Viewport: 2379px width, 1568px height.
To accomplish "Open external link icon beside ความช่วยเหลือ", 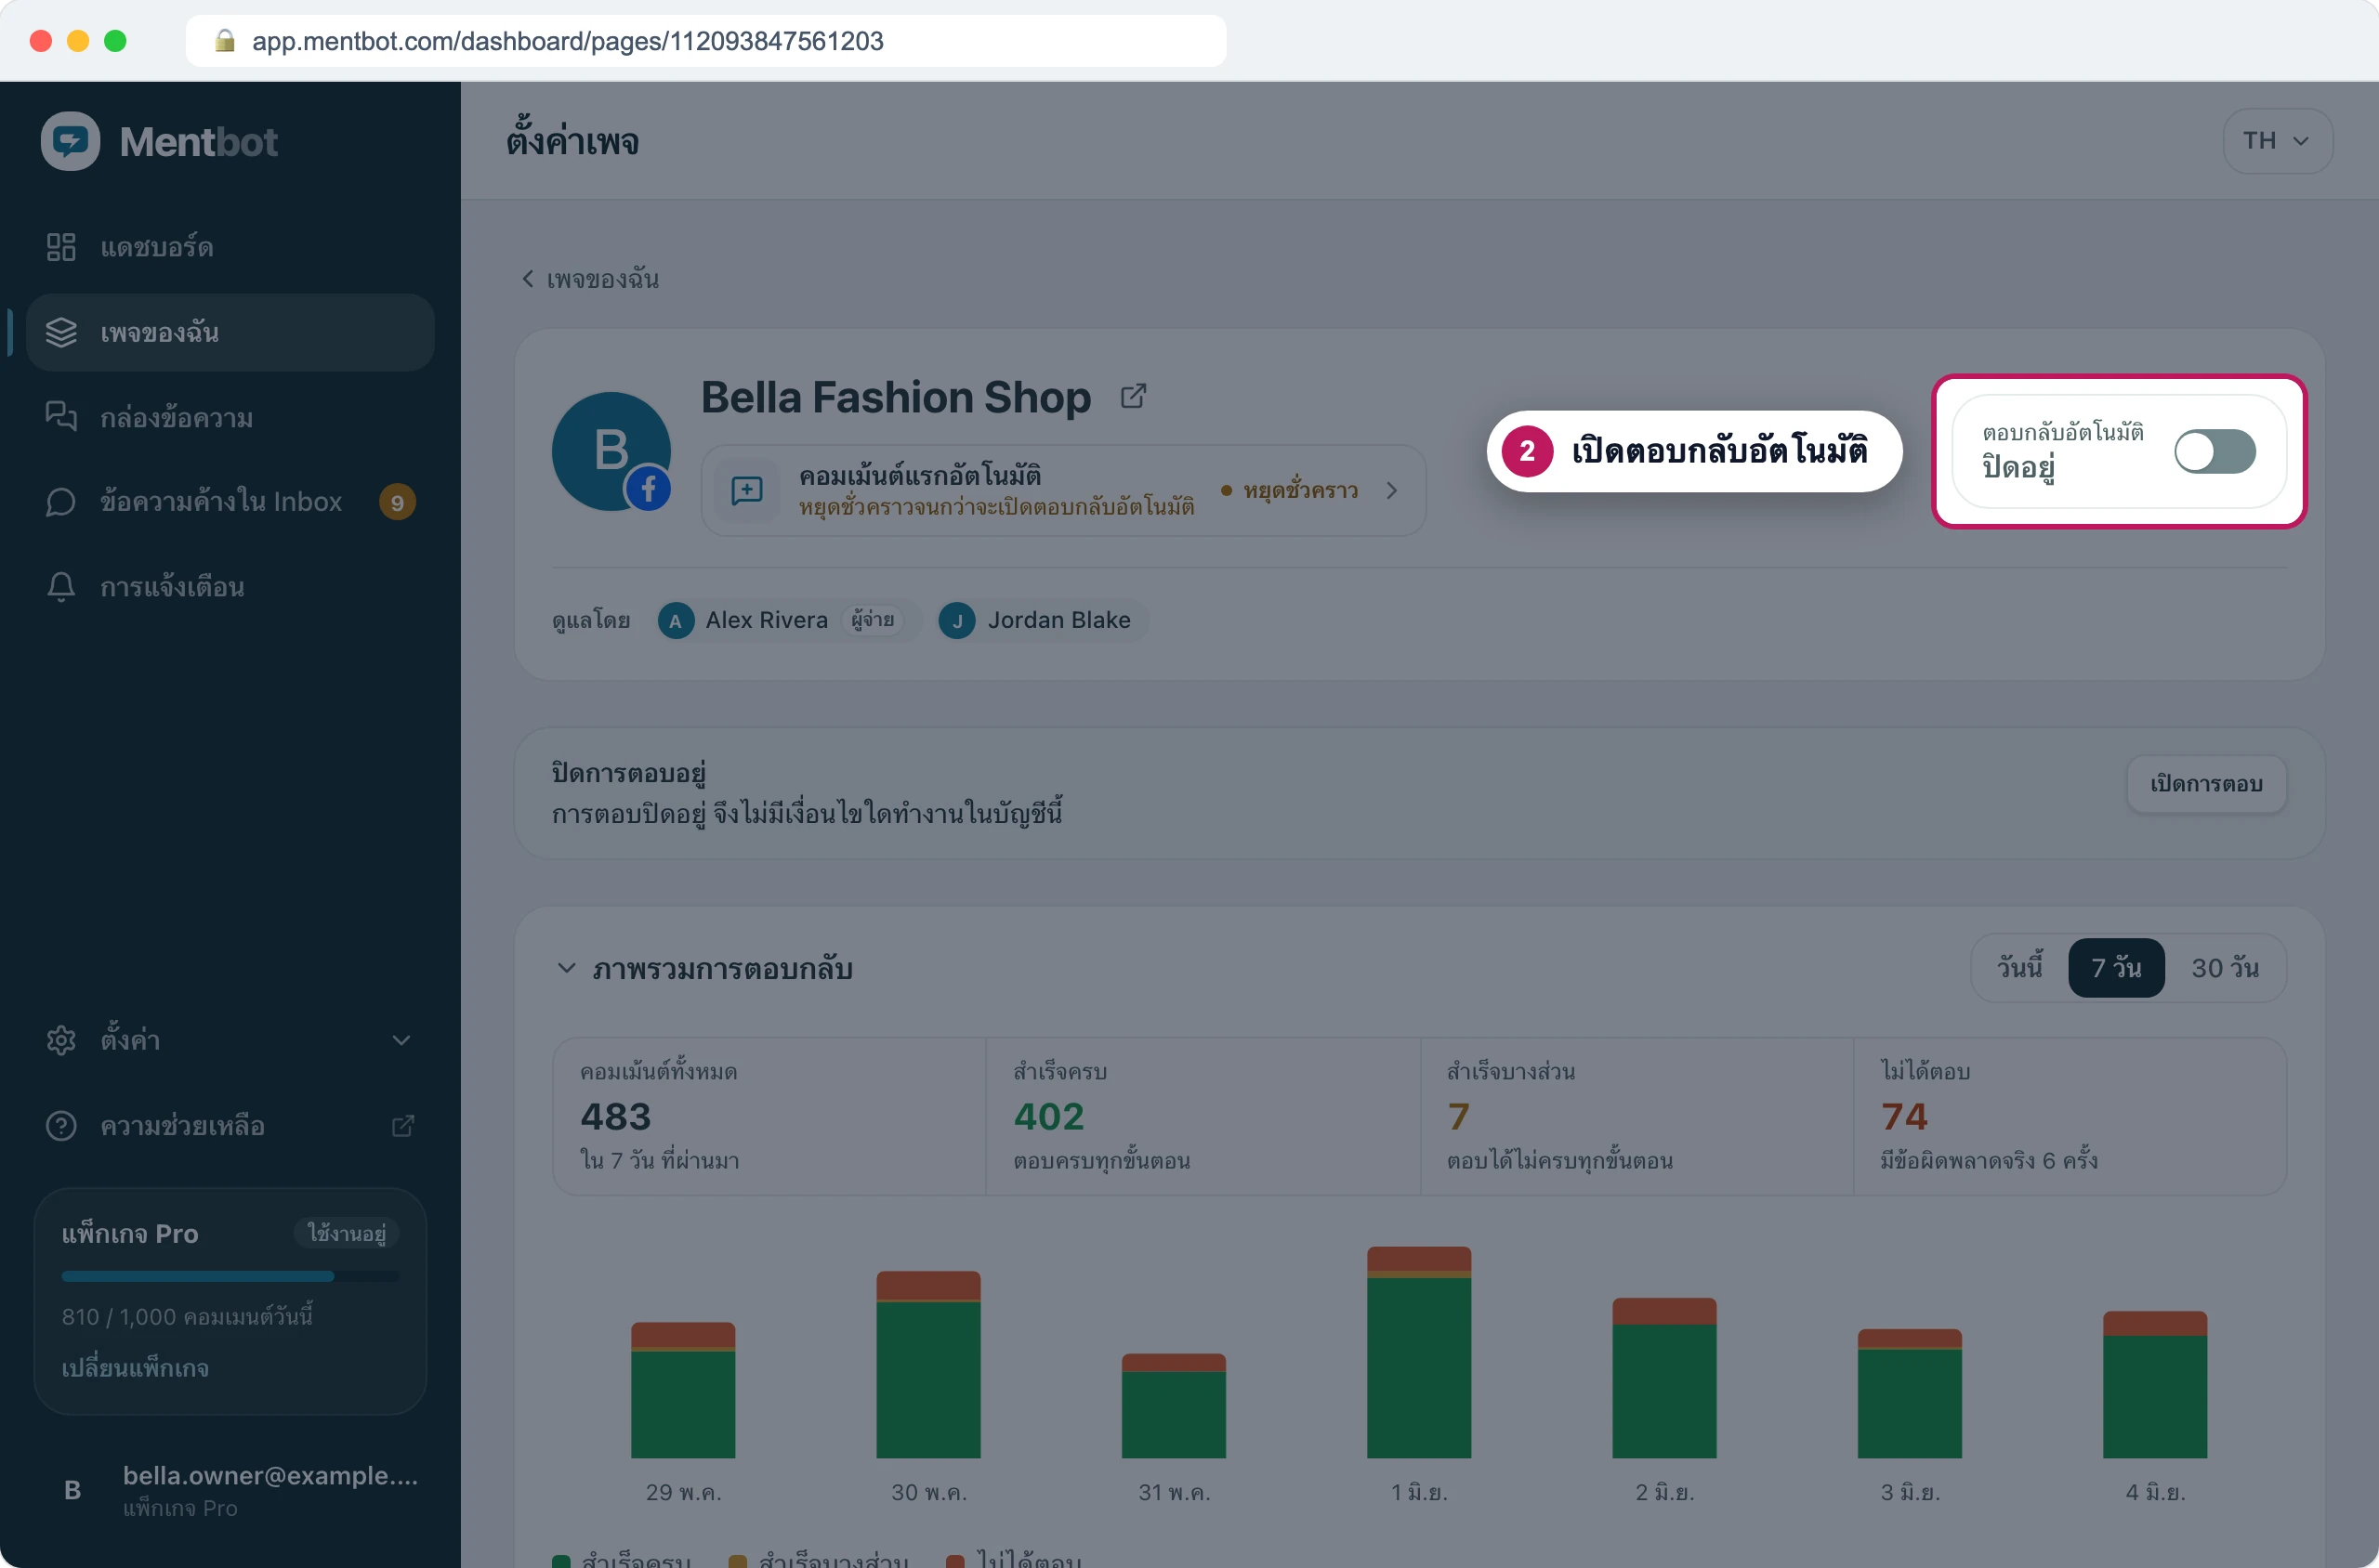I will pos(402,1126).
